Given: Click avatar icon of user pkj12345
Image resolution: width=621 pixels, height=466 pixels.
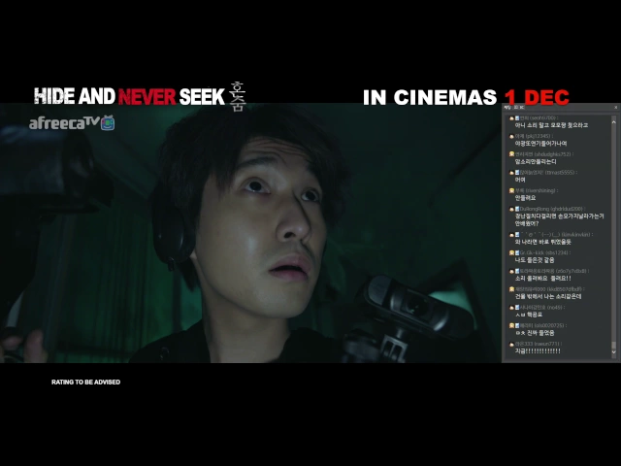Looking at the screenshot, I should [511, 136].
